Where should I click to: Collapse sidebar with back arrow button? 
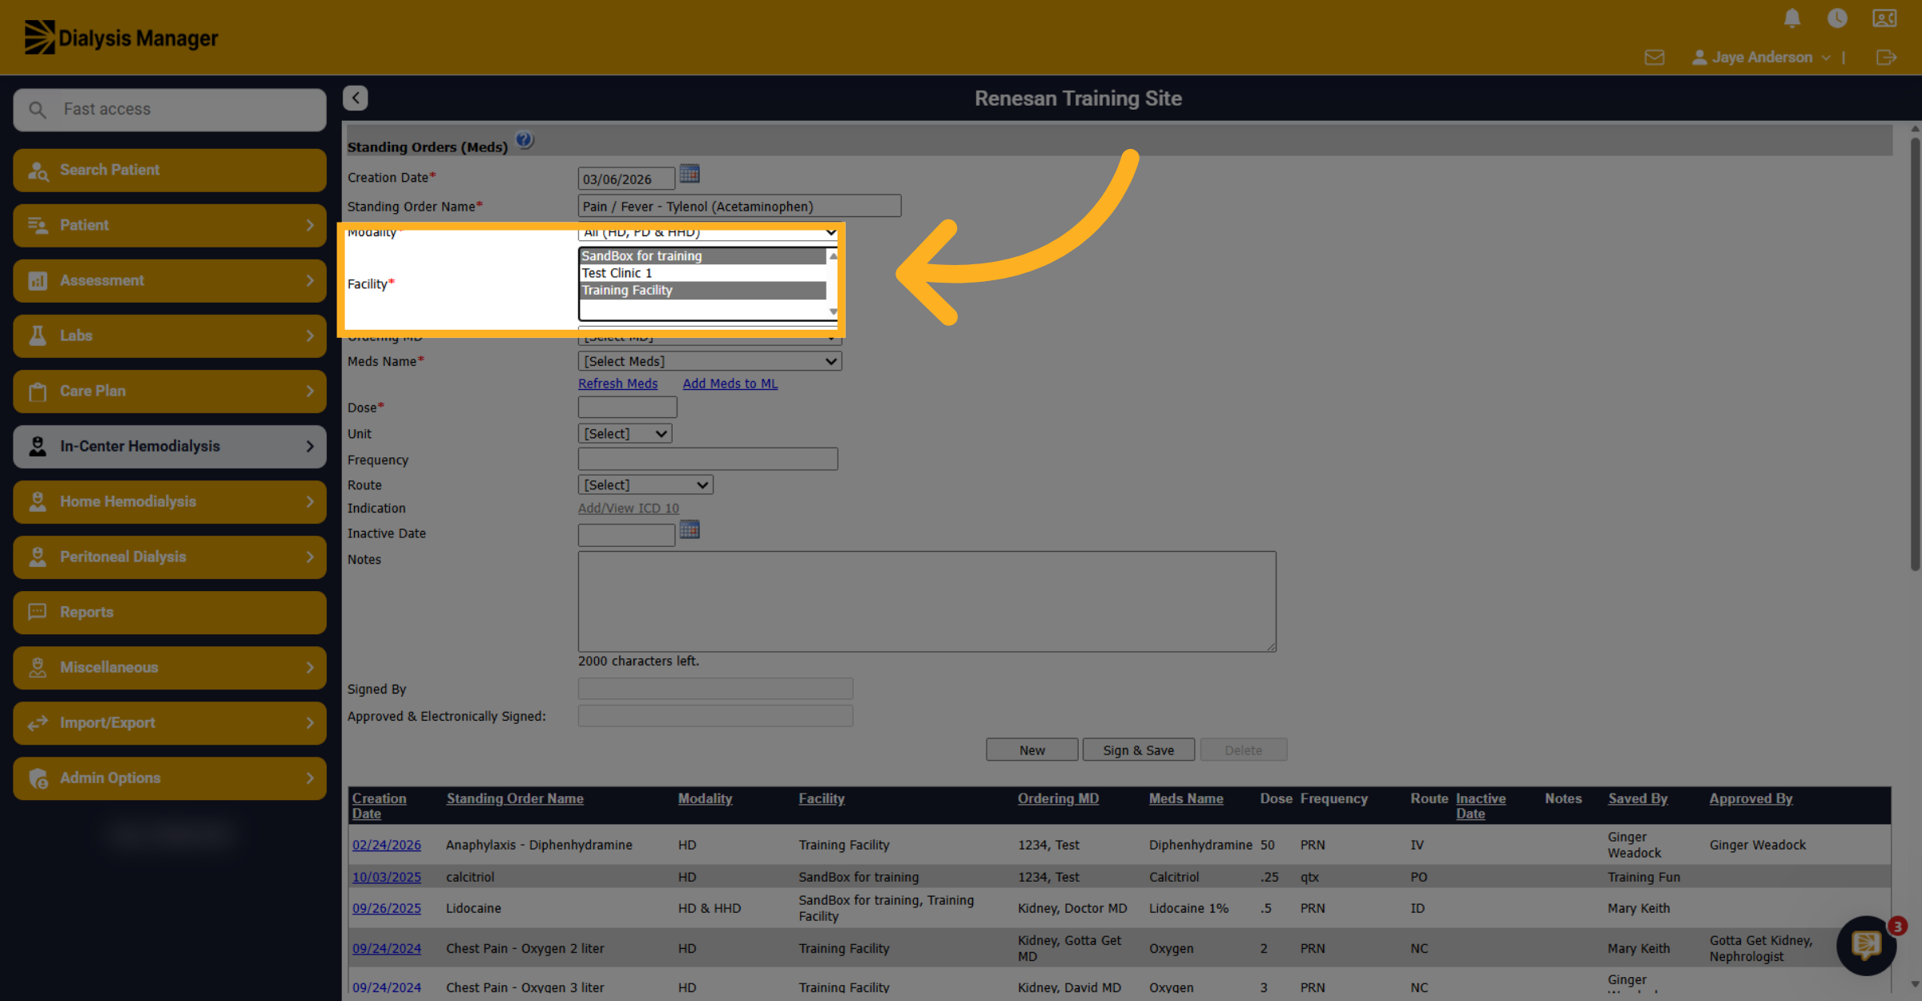pos(356,98)
